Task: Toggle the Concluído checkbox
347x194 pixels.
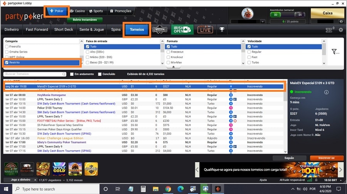Action: point(100,74)
